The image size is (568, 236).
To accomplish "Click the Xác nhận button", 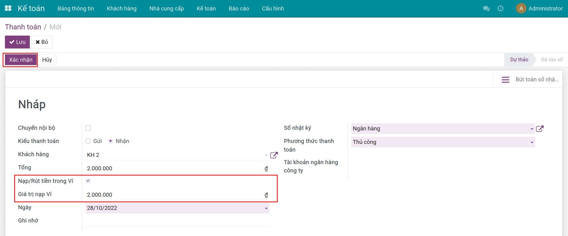I will [21, 60].
